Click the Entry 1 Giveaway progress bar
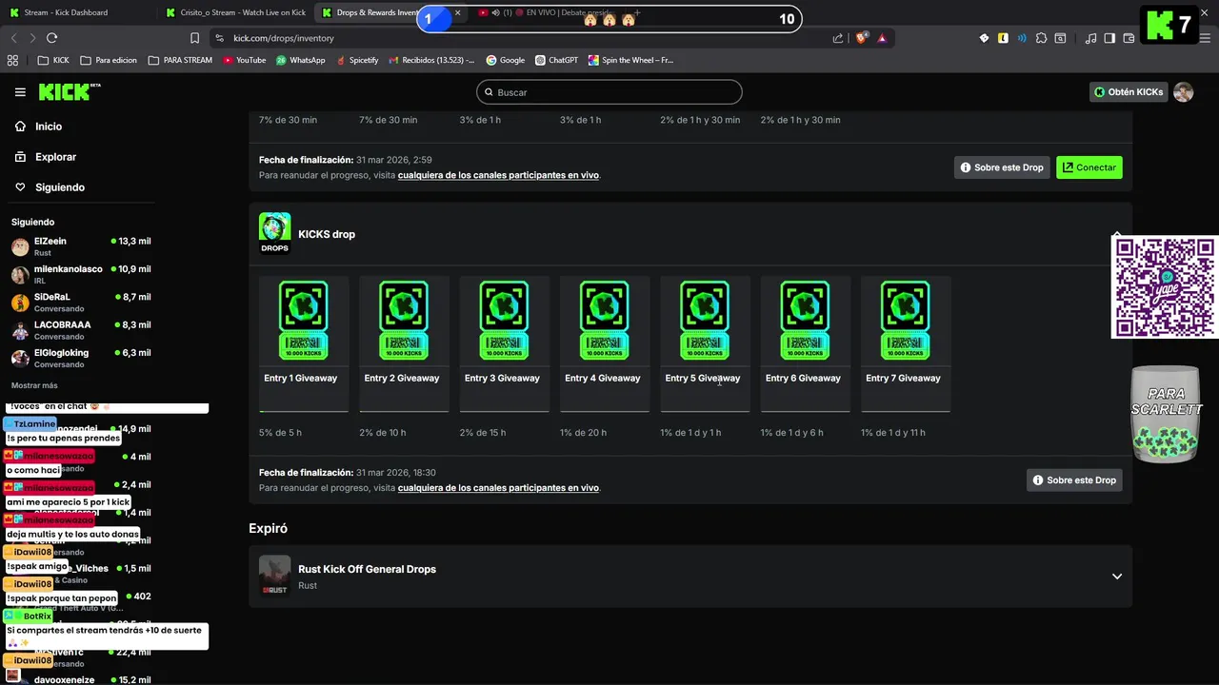 [304, 411]
